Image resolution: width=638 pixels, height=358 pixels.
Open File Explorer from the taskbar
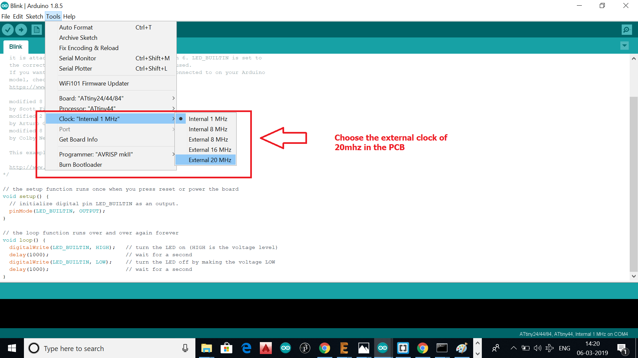click(206, 348)
